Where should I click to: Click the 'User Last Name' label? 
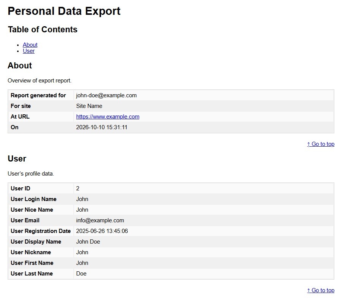pyautogui.click(x=32, y=274)
